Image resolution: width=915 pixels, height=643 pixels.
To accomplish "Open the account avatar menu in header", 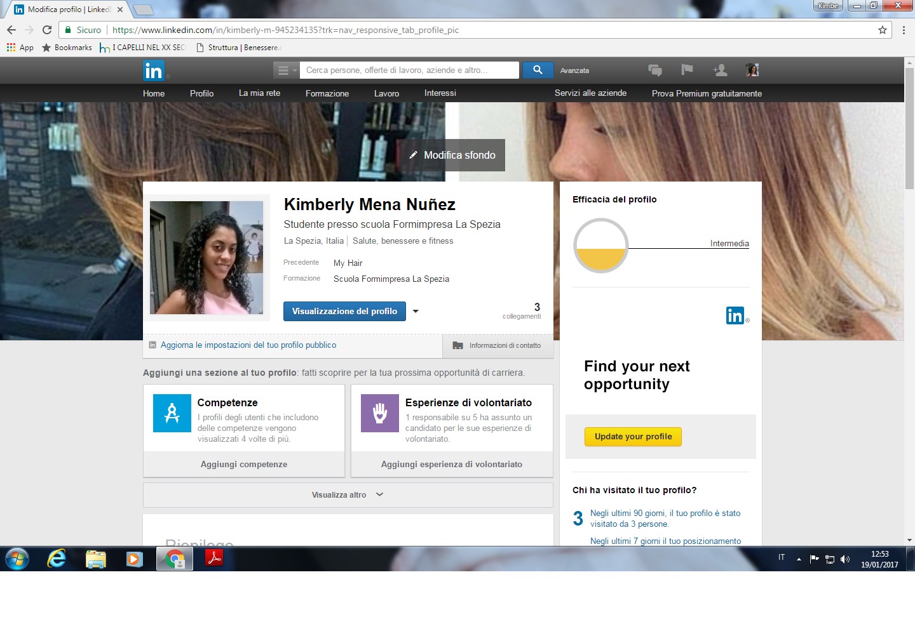I will click(x=752, y=70).
